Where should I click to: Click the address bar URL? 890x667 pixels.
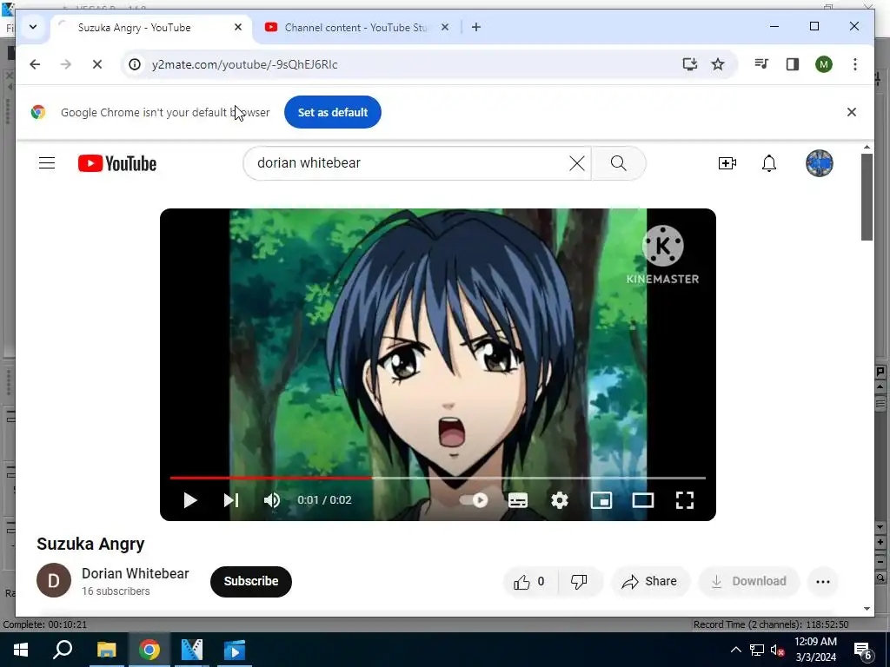click(244, 64)
